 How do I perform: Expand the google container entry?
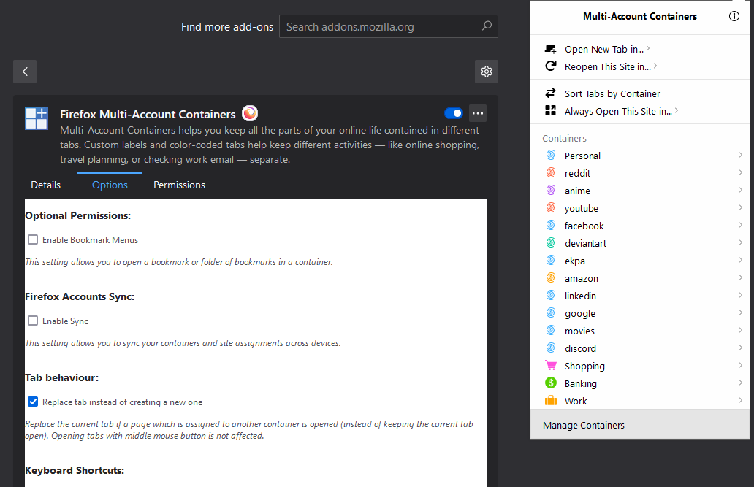pos(741,312)
